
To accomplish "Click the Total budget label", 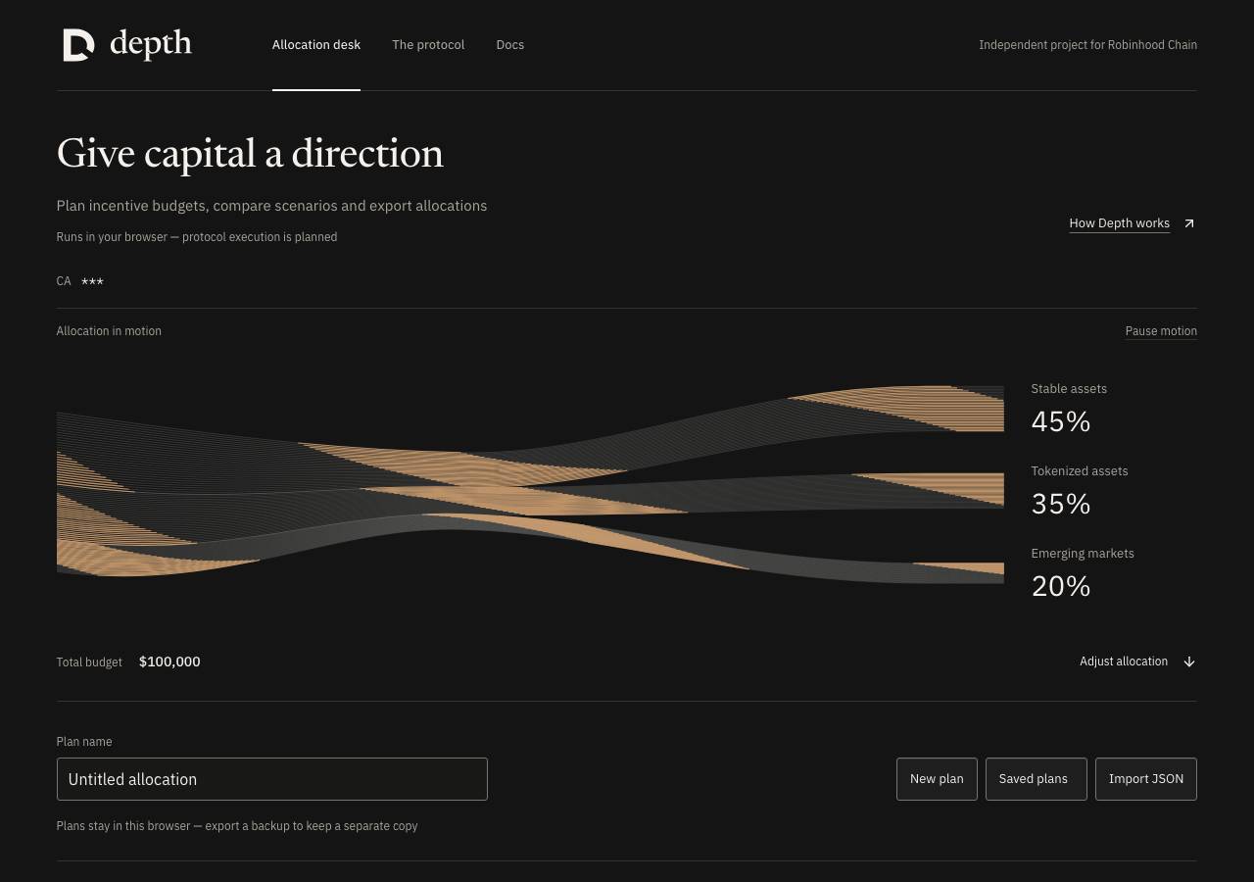I will pyautogui.click(x=89, y=662).
